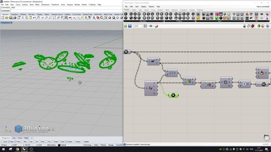Click the Paste clipboard icon in Rhino toolbar
The width and height of the screenshot is (271, 152).
[x=30, y=18]
